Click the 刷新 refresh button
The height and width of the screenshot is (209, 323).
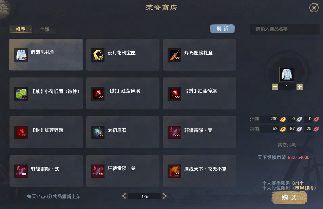tap(222, 29)
